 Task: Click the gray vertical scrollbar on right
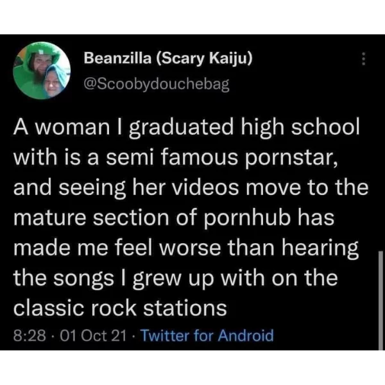(x=381, y=300)
